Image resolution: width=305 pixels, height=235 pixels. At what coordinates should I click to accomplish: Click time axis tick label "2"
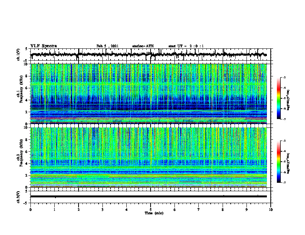[x=79, y=210]
